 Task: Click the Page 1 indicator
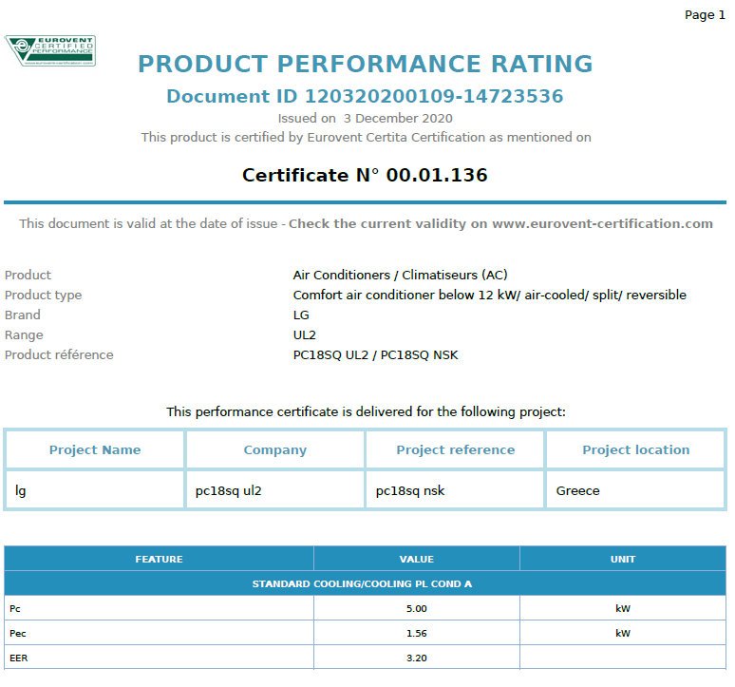(x=705, y=15)
